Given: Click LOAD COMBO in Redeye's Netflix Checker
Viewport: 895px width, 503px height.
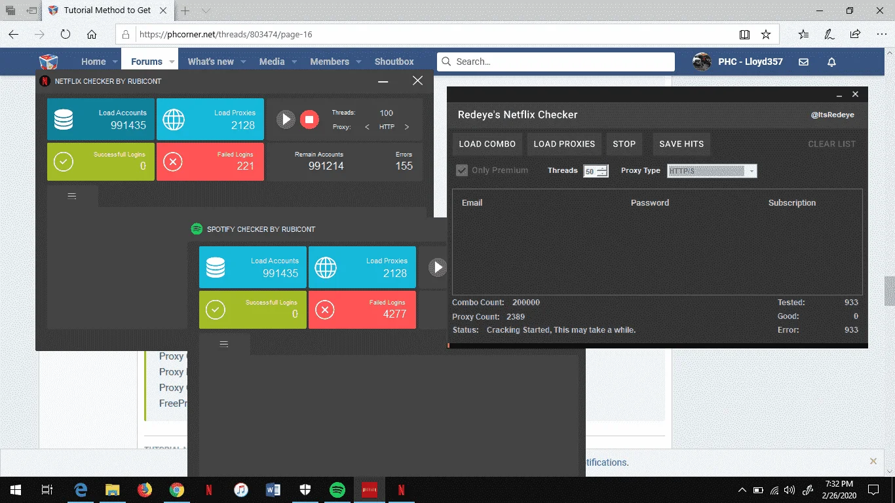Looking at the screenshot, I should tap(487, 144).
